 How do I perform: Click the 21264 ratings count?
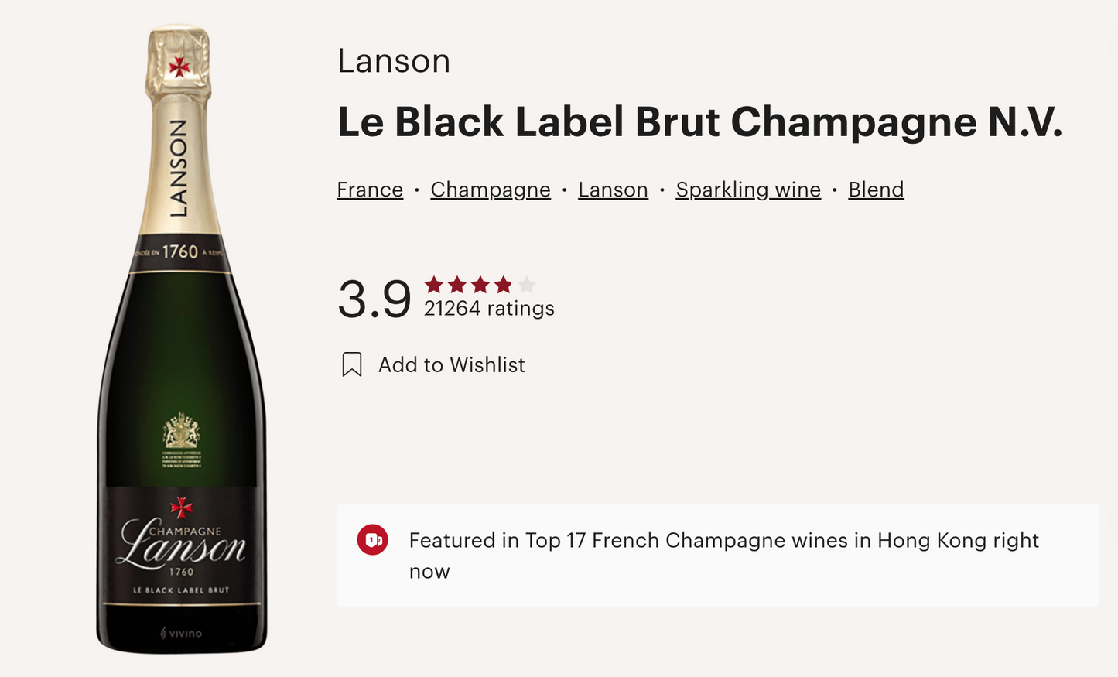(489, 309)
